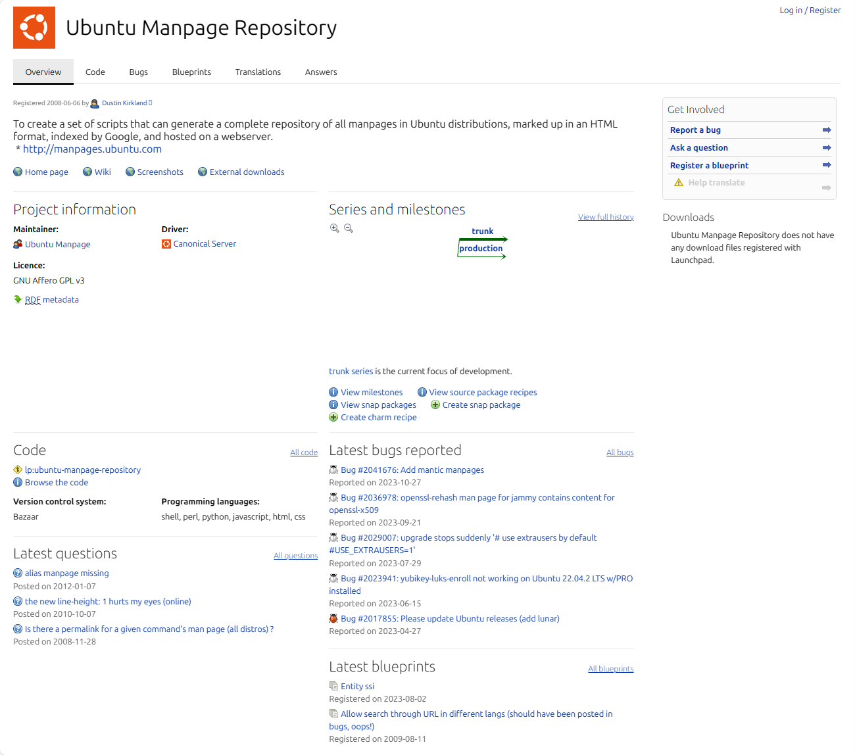Screen dimensions: 855x755
Task: Click the bug icon beside Bug #2041676
Action: pyautogui.click(x=333, y=470)
